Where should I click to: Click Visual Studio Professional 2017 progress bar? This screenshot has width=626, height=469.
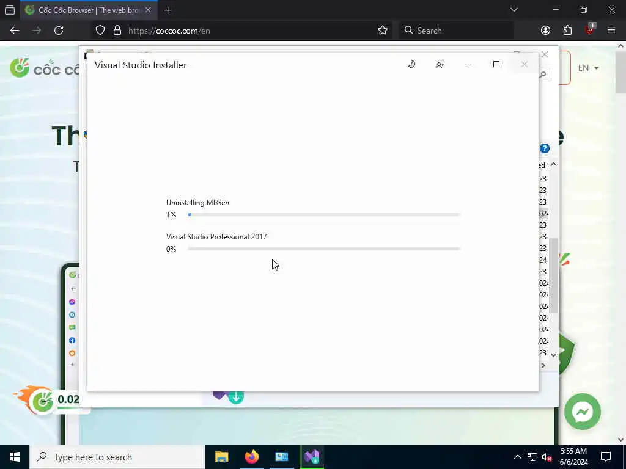(x=324, y=249)
